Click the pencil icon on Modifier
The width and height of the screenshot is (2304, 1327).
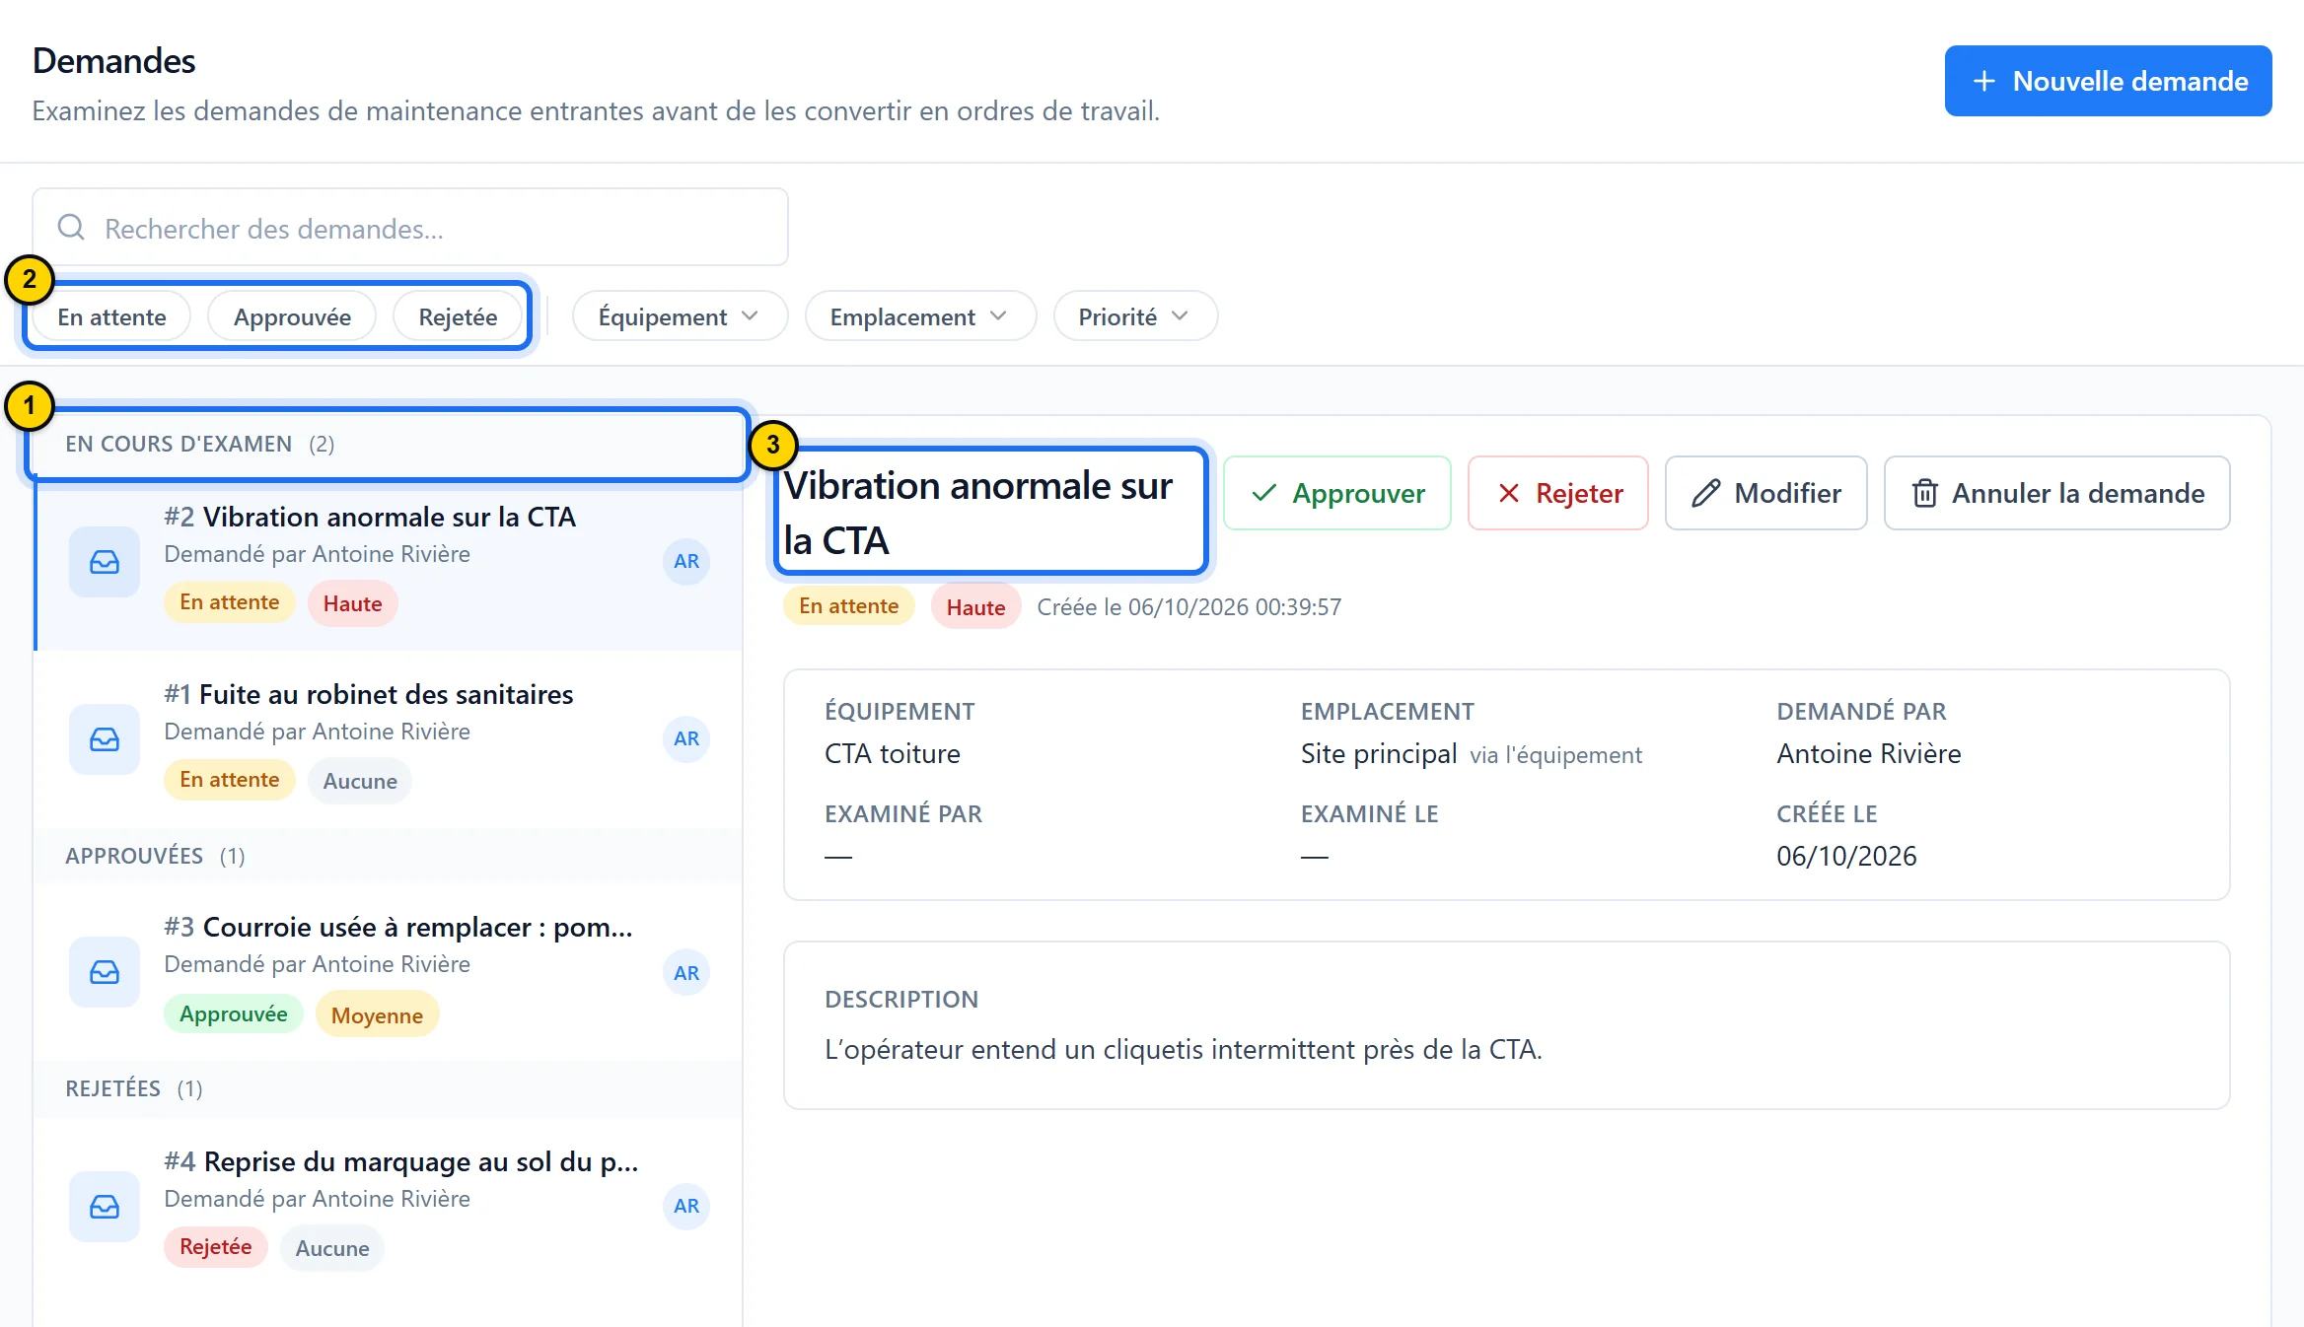pyautogui.click(x=1706, y=493)
